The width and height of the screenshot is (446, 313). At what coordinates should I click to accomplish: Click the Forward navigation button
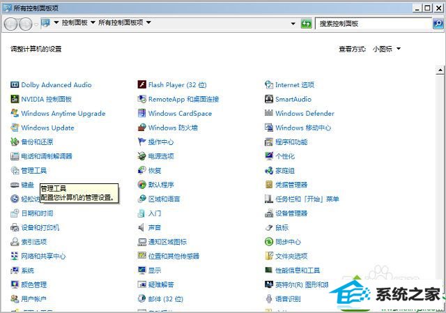tap(26, 24)
